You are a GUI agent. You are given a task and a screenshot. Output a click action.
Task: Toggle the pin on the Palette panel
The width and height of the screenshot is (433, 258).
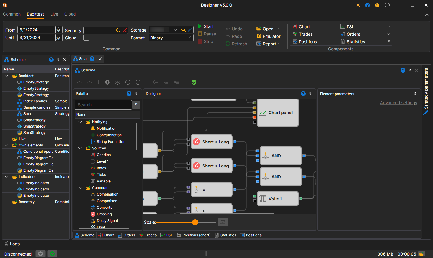click(136, 94)
